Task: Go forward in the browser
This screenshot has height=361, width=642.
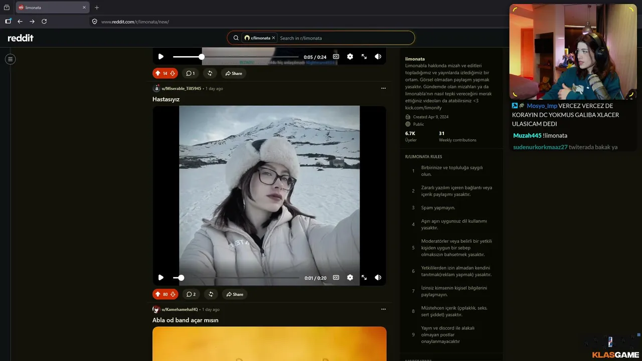Action: pos(32,22)
